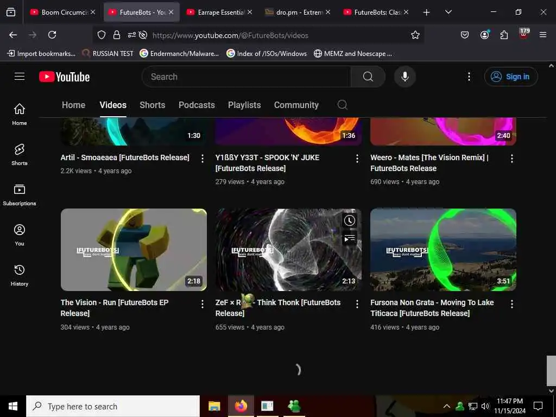Reload the current YouTube page
The width and height of the screenshot is (556, 417).
(x=52, y=35)
